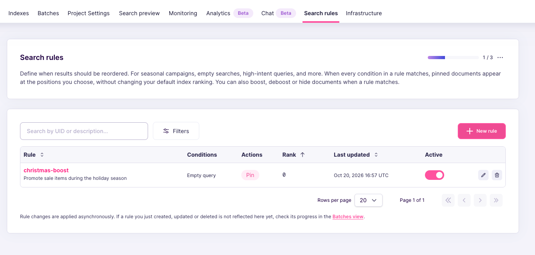Open the Batches view link
The height and width of the screenshot is (255, 535).
tap(348, 217)
